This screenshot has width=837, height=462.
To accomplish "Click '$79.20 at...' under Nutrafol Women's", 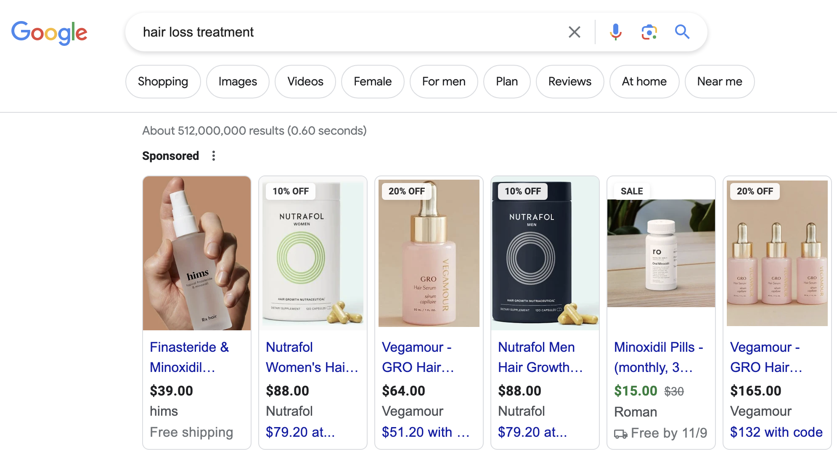I will [x=300, y=432].
